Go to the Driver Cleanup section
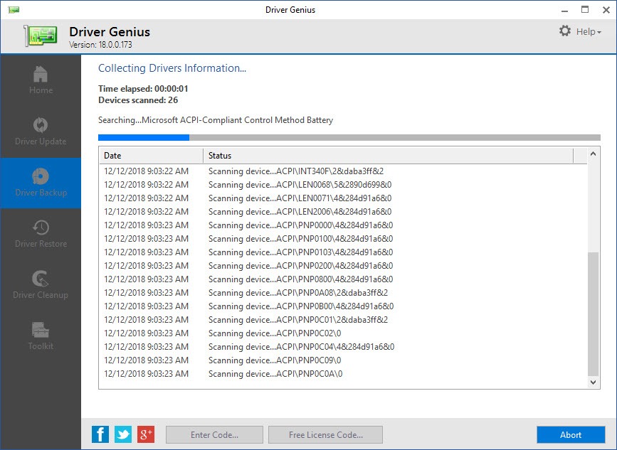Image resolution: width=617 pixels, height=450 pixels. coord(41,285)
